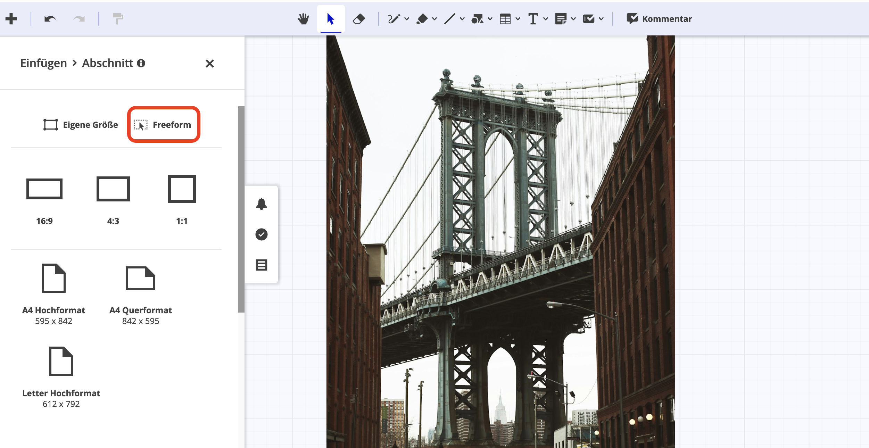Open the document outline list icon
869x448 pixels.
[262, 265]
